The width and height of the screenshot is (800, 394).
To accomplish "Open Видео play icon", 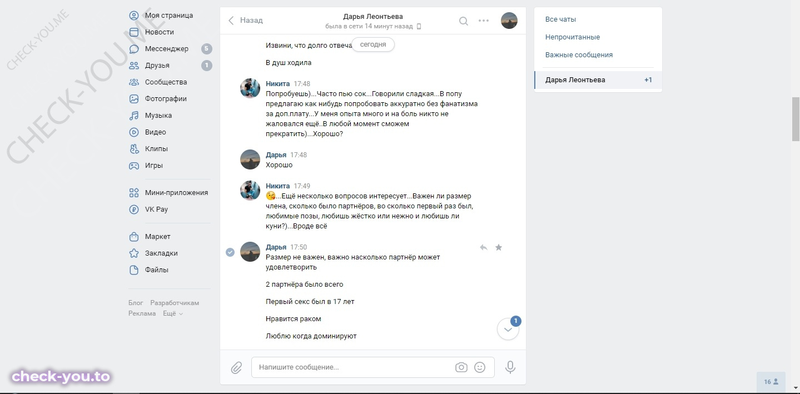I will 134,132.
